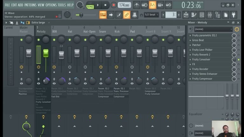This screenshot has height=137, width=244.
Task: Toggle blend recording overdub icon
Action: point(160,5)
